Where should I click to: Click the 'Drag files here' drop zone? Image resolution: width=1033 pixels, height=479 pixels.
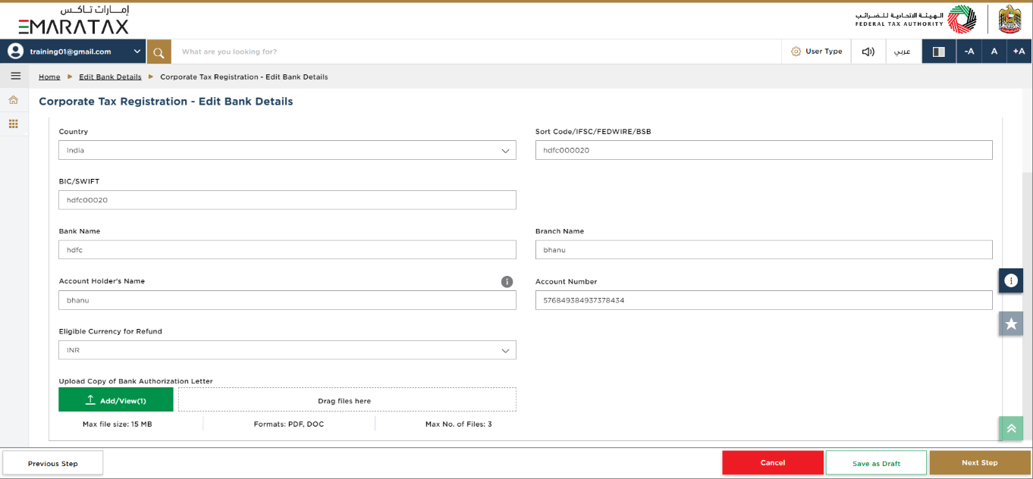347,400
